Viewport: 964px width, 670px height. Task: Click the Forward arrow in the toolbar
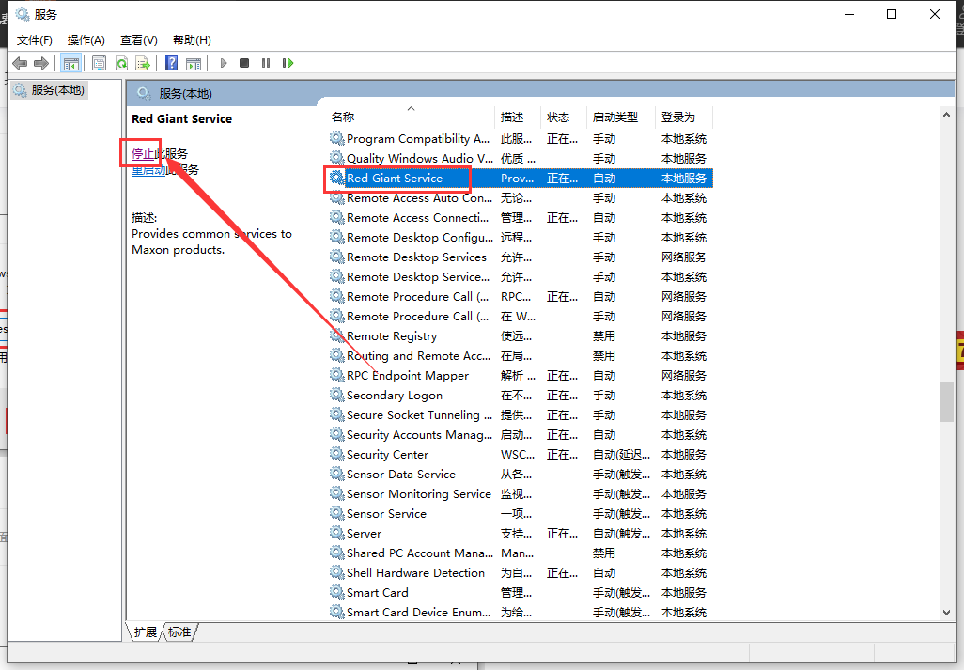[41, 63]
